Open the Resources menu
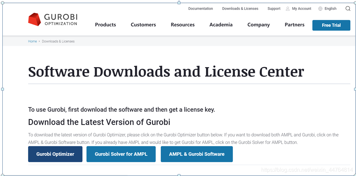This screenshot has height=176, width=356. pos(182,25)
